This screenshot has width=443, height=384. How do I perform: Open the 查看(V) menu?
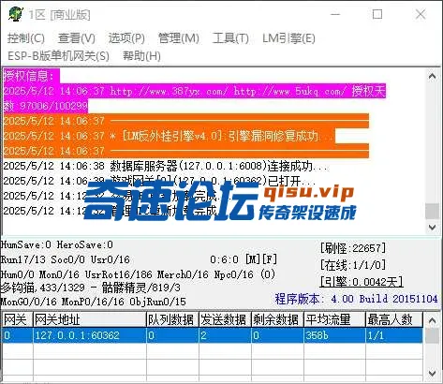pyautogui.click(x=77, y=38)
